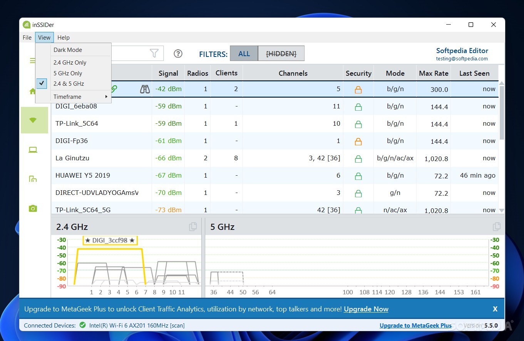The image size is (524, 341).
Task: Select the TP-Link_5C64_5G network row
Action: tap(275, 208)
